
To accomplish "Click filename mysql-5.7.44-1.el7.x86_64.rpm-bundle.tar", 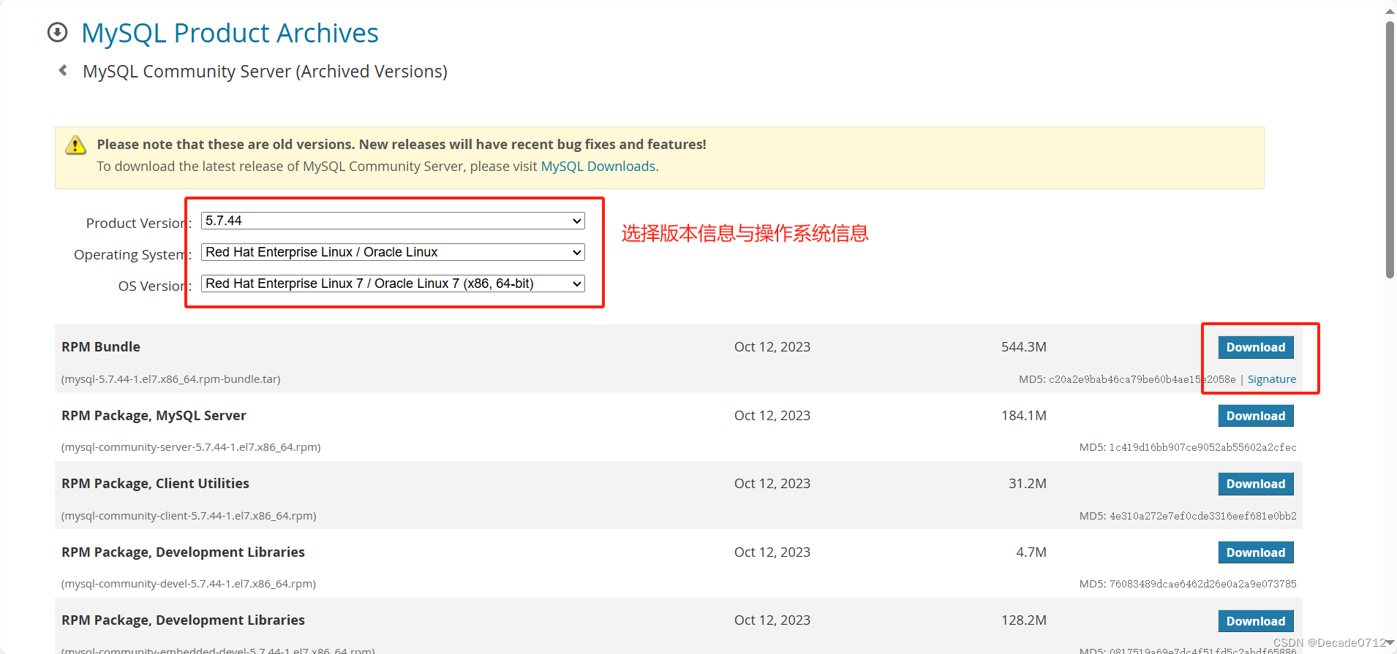I will click(171, 379).
